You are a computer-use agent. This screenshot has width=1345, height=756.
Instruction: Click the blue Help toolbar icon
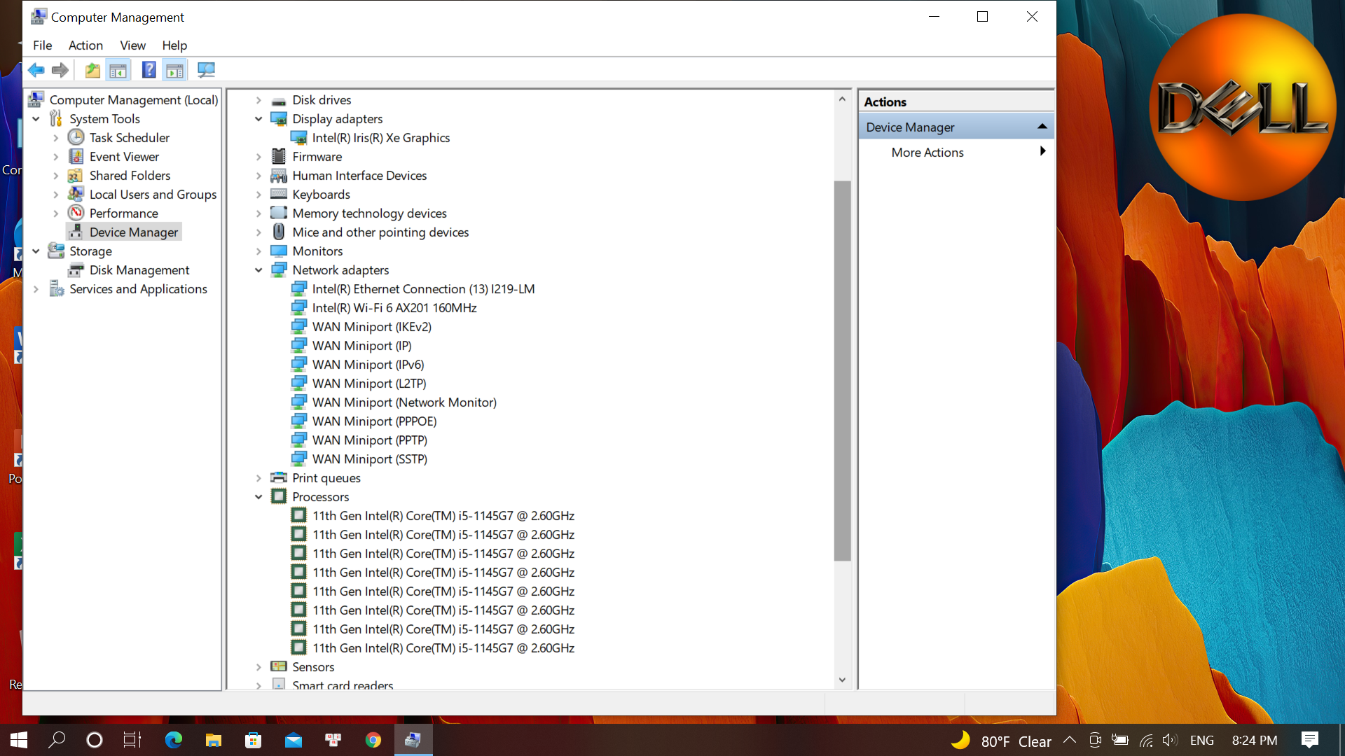pyautogui.click(x=149, y=70)
